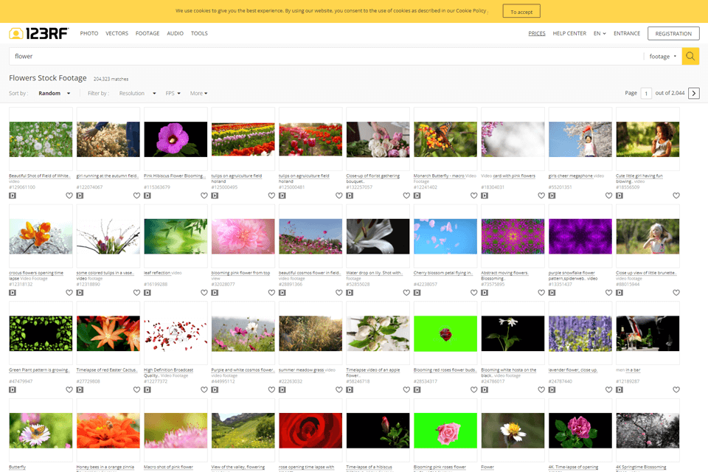Click video icon under Pink Hibiscus Flower clip
Viewport: 708px width, 472px height.
click(147, 195)
